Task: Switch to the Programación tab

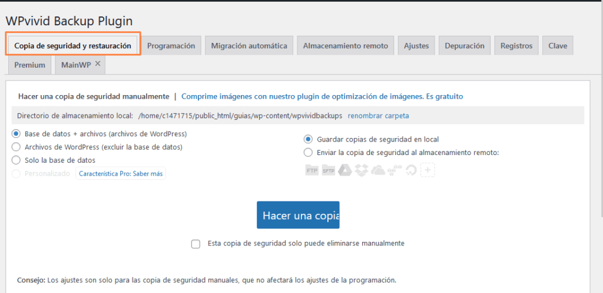Action: coord(171,46)
